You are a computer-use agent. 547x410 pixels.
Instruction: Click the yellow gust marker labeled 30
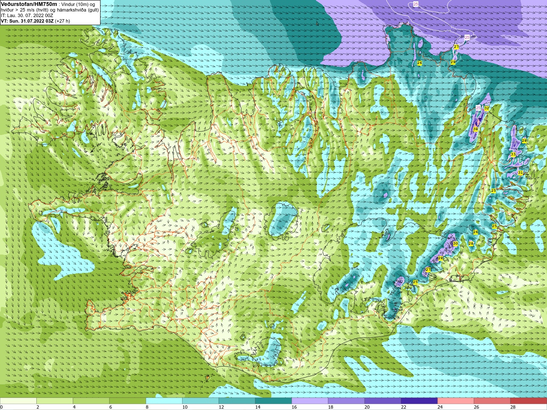[455, 243]
